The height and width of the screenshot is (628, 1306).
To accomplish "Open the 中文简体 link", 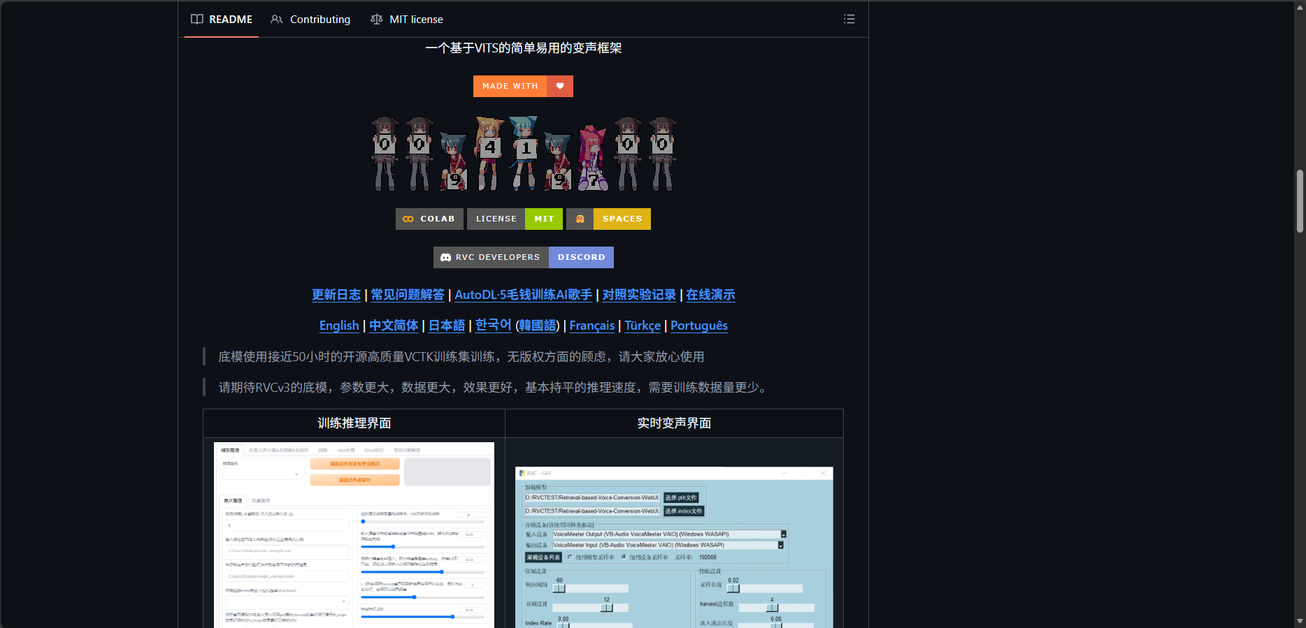I will pyautogui.click(x=394, y=326).
